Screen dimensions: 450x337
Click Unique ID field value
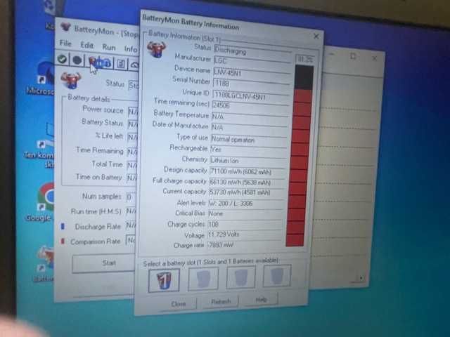(250, 95)
